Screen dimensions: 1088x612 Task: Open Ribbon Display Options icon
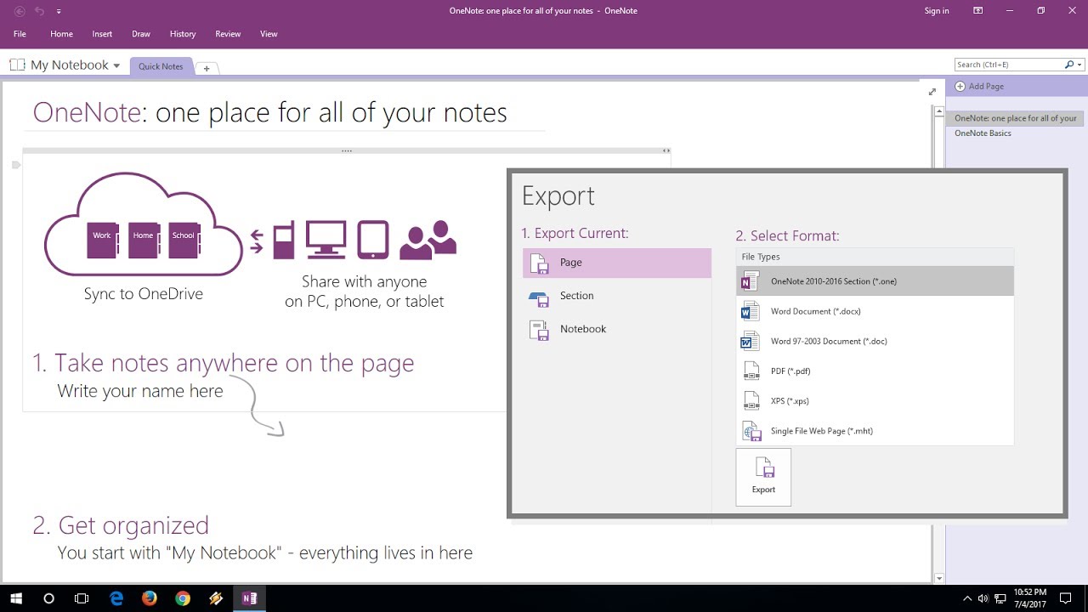[978, 11]
